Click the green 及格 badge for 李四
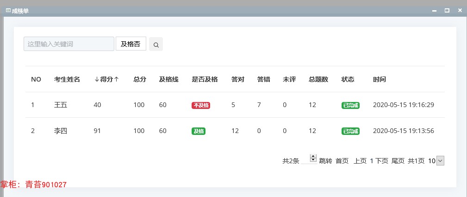 (199, 131)
